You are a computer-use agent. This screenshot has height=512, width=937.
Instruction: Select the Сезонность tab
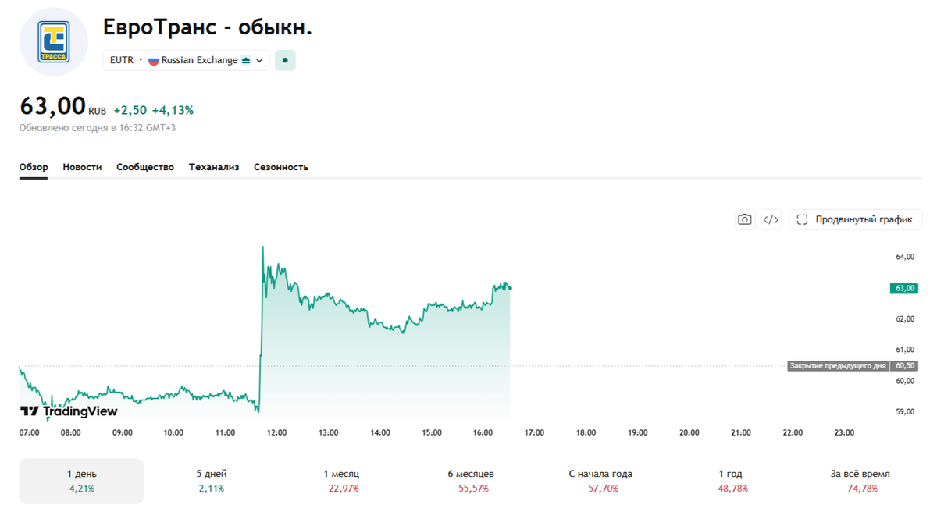click(281, 167)
